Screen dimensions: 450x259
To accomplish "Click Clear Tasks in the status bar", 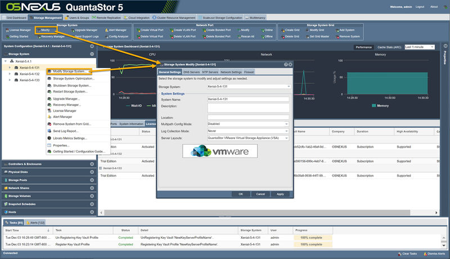I will [407, 253].
